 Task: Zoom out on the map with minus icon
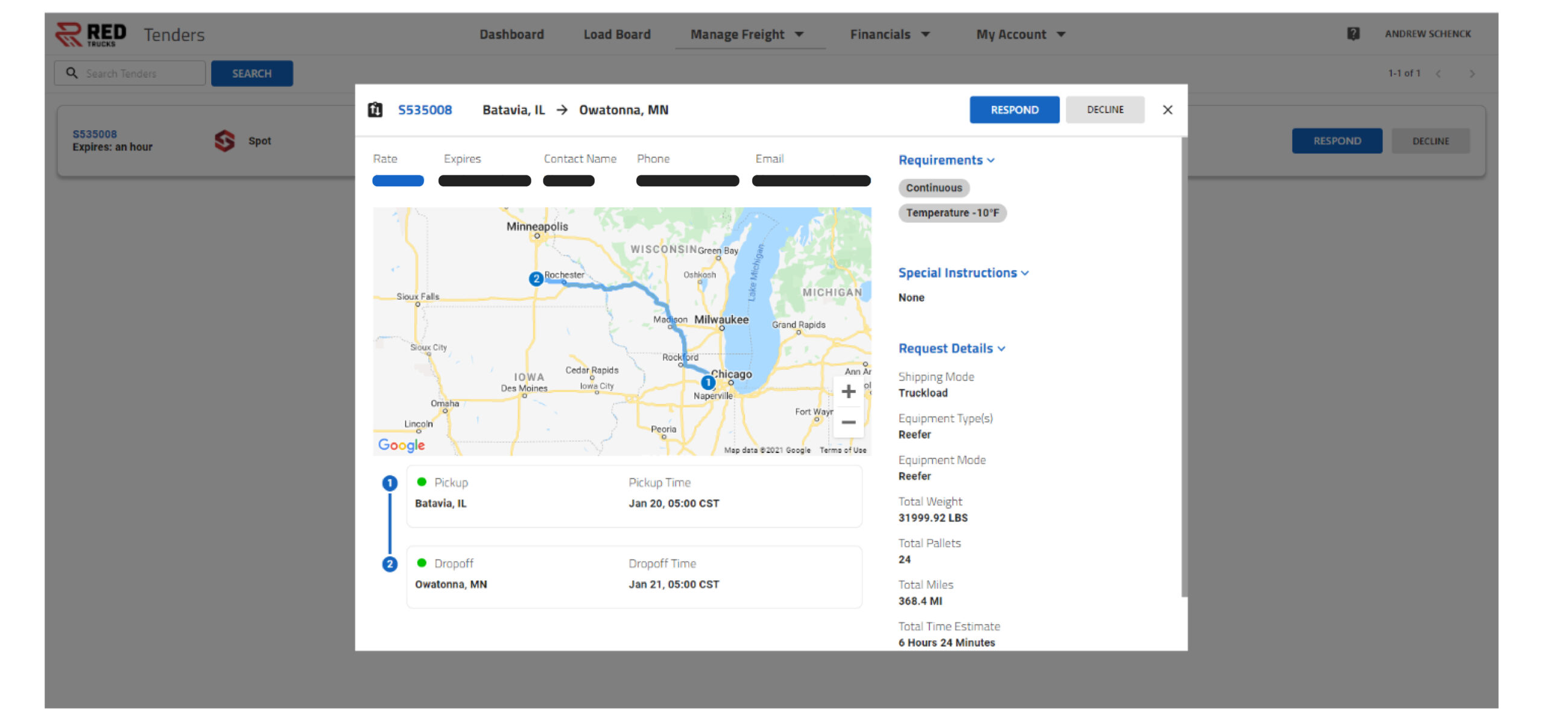click(848, 422)
